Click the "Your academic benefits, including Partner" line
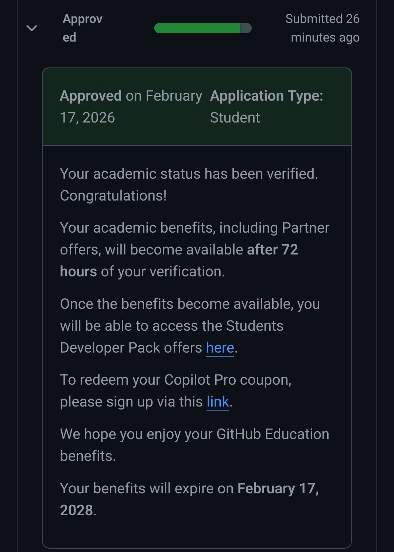The height and width of the screenshot is (552, 394). 194,228
